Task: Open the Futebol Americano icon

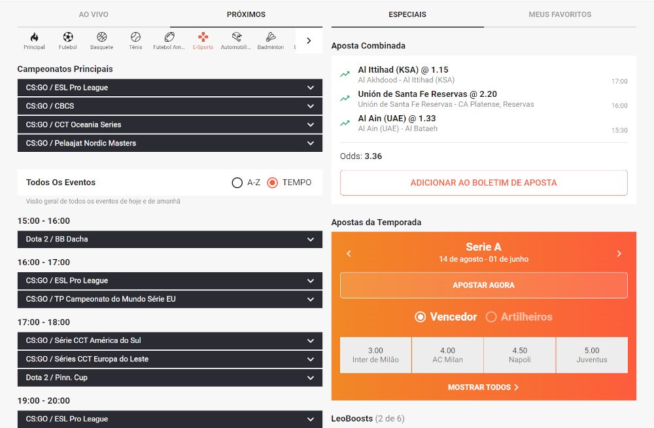Action: tap(169, 37)
